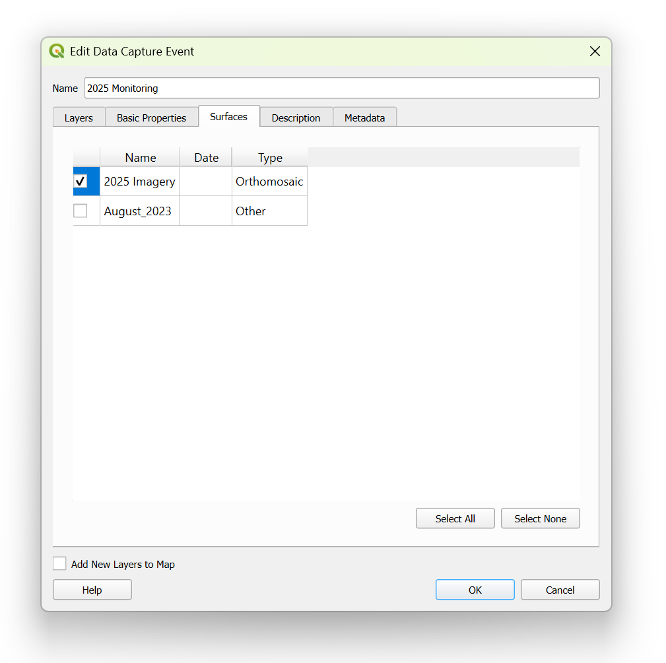Close the Edit Data Capture Event dialog
The image size is (666, 663).
[x=595, y=52]
